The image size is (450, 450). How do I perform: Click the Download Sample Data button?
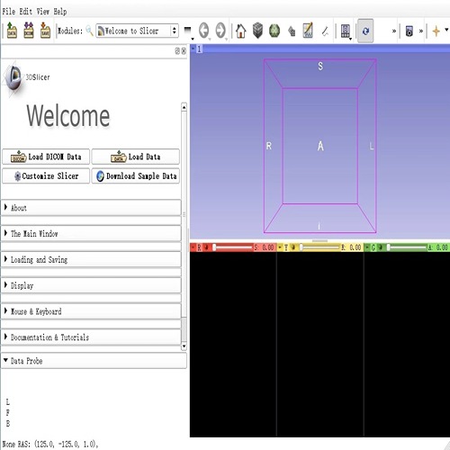tap(136, 175)
